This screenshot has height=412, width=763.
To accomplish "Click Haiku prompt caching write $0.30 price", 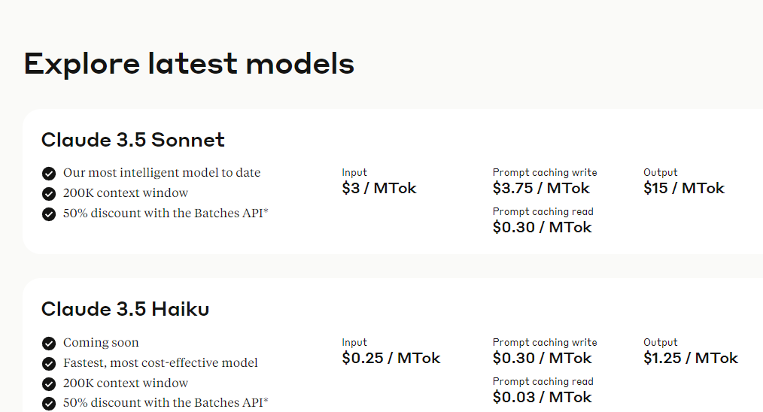I will click(x=542, y=358).
